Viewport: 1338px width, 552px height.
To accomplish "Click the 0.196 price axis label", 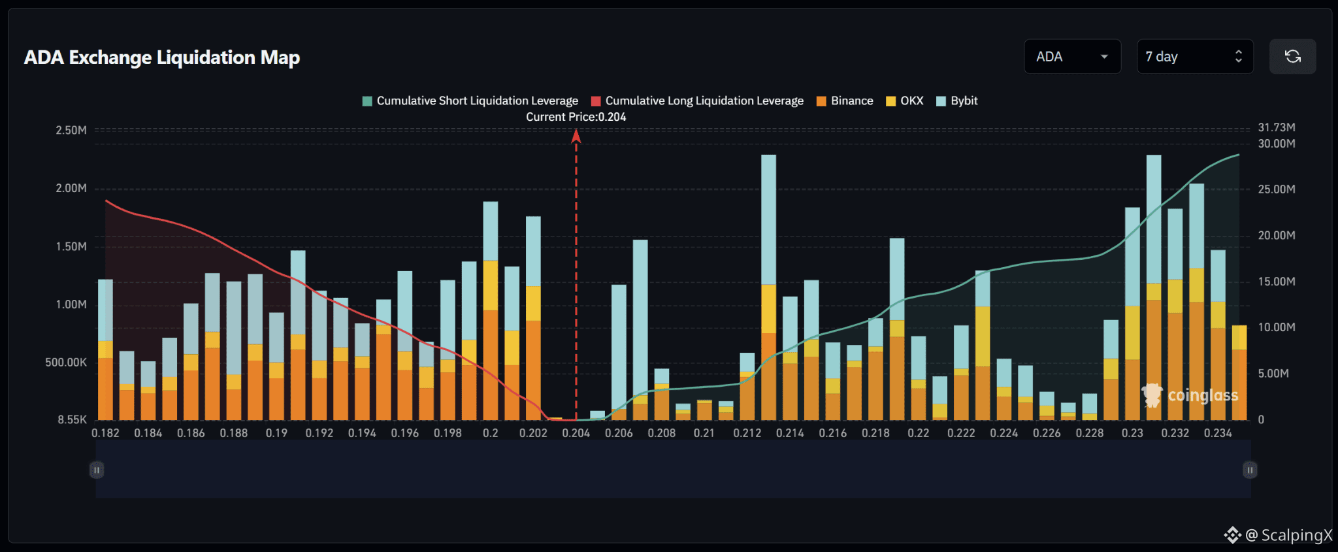I will pyautogui.click(x=405, y=433).
